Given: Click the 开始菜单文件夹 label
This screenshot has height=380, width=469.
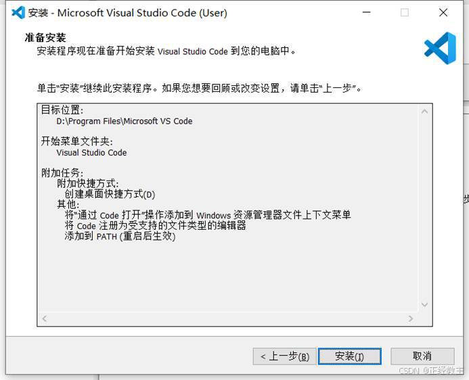Looking at the screenshot, I should [x=77, y=141].
